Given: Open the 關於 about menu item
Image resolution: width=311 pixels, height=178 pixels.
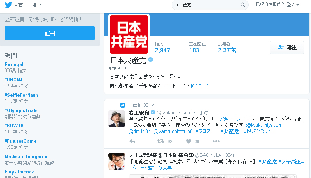Looking at the screenshot, I should (37, 5).
